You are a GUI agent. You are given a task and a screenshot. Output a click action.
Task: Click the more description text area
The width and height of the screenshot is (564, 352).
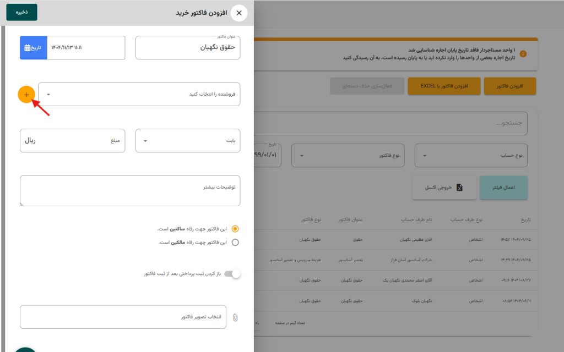[129, 191]
